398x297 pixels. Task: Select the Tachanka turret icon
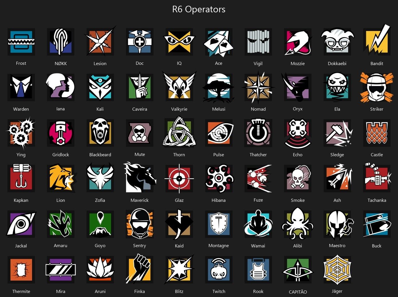(377, 178)
